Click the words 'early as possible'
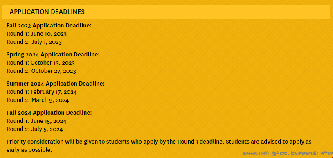The height and width of the screenshot is (158, 333). pos(29,150)
